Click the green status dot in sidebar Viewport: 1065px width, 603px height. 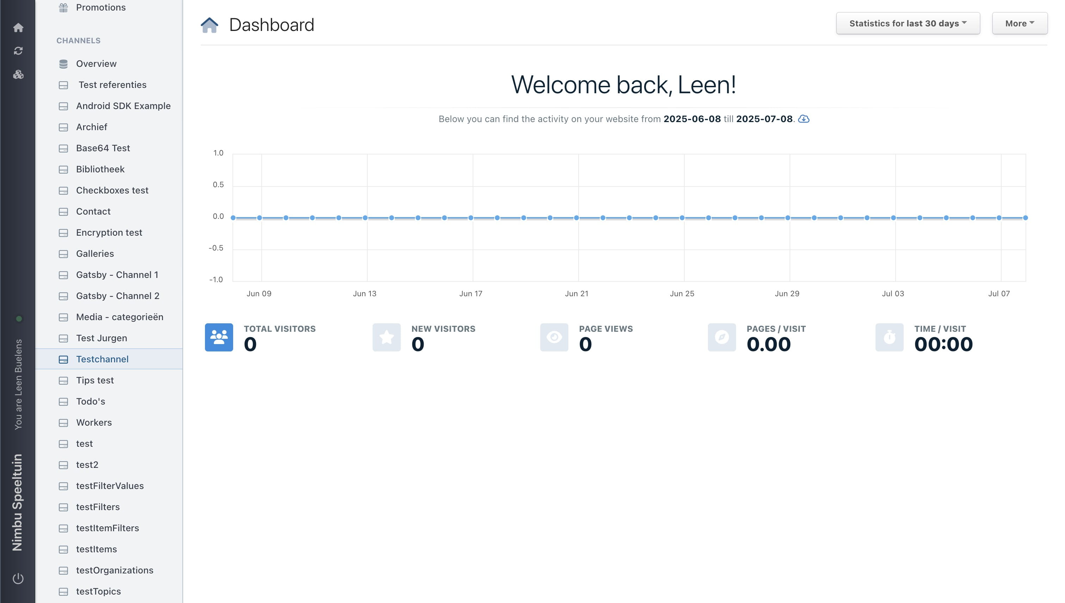pos(19,318)
